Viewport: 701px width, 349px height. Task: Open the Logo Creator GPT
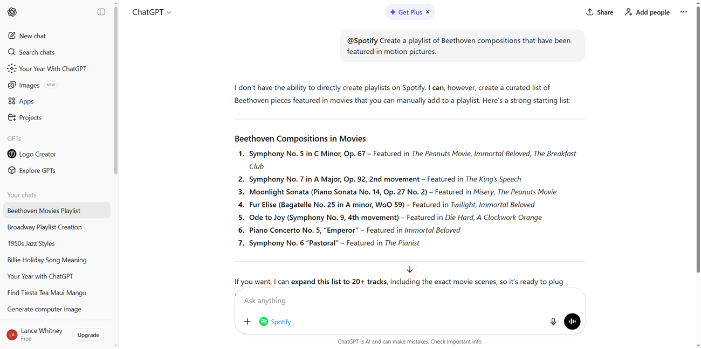[x=37, y=154]
